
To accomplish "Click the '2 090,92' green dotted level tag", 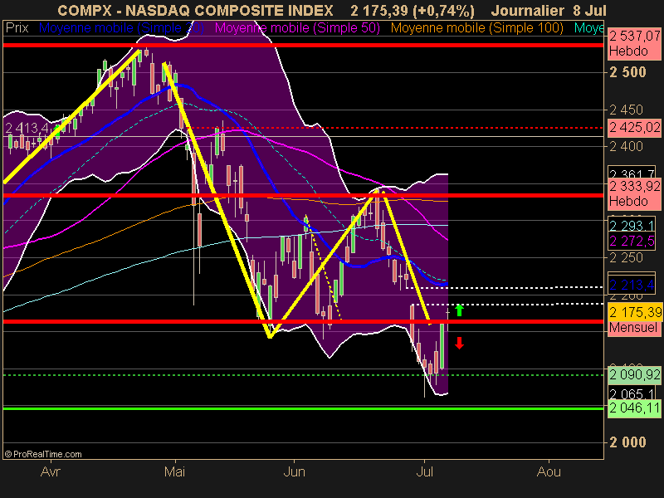I will (x=634, y=375).
